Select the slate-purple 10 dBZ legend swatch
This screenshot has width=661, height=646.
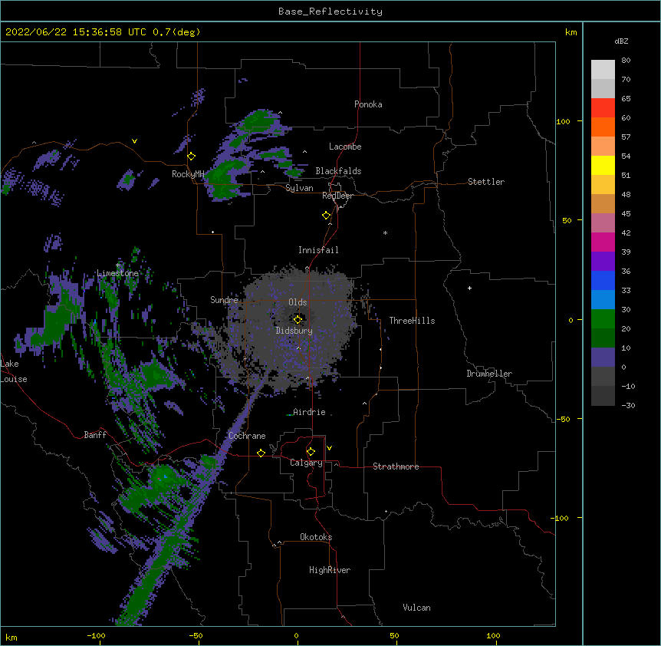[603, 358]
